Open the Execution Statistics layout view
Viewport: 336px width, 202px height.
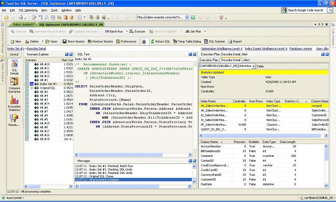[14, 104]
